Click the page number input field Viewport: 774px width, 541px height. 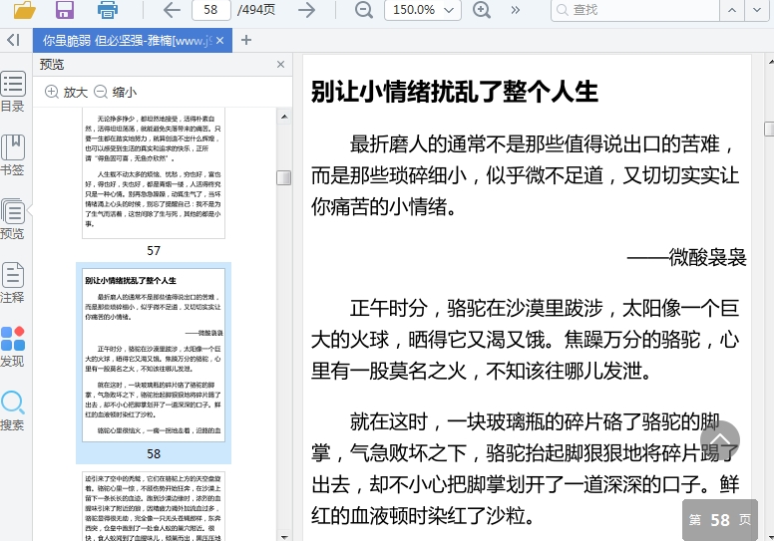pyautogui.click(x=210, y=11)
